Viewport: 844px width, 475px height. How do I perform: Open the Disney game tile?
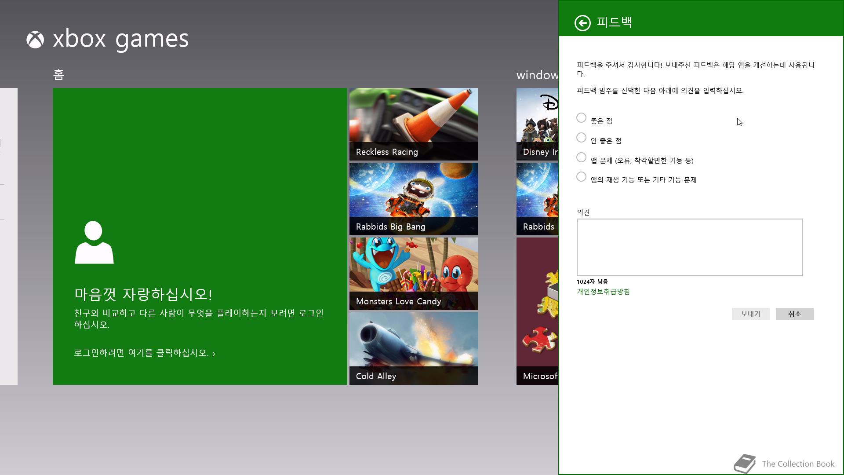click(x=537, y=124)
